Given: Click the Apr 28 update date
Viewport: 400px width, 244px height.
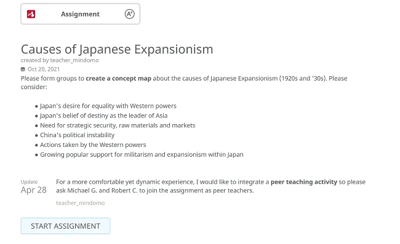Looking at the screenshot, I should pyautogui.click(x=34, y=190).
